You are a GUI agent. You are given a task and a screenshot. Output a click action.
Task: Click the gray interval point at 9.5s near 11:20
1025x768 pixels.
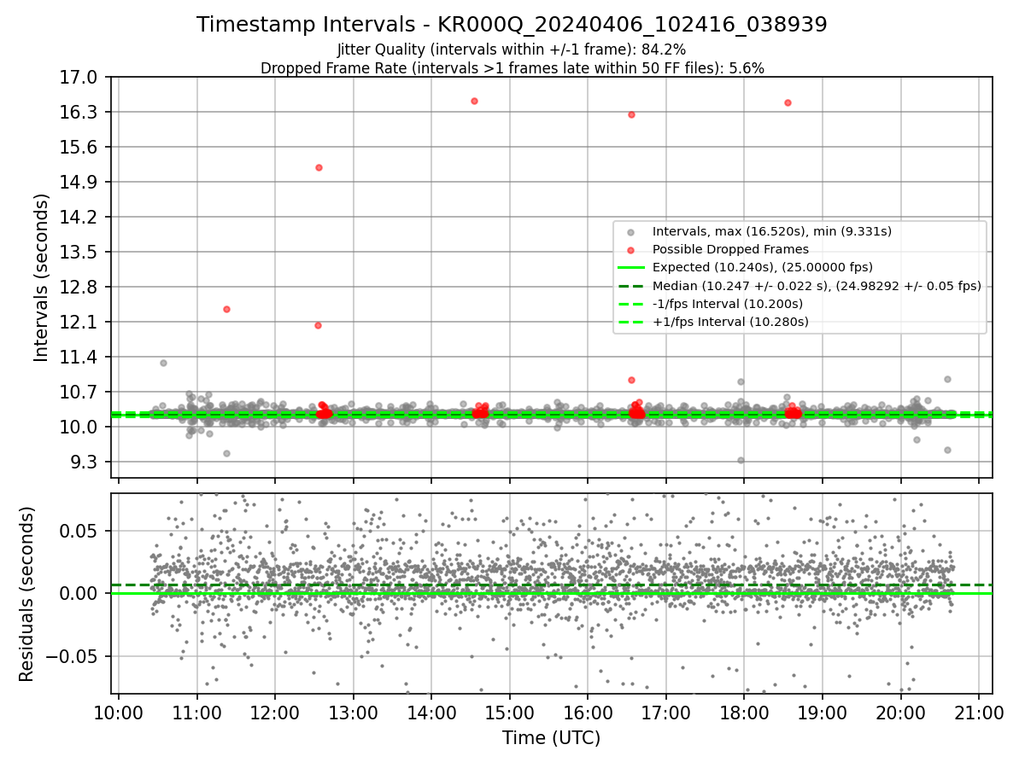226,453
